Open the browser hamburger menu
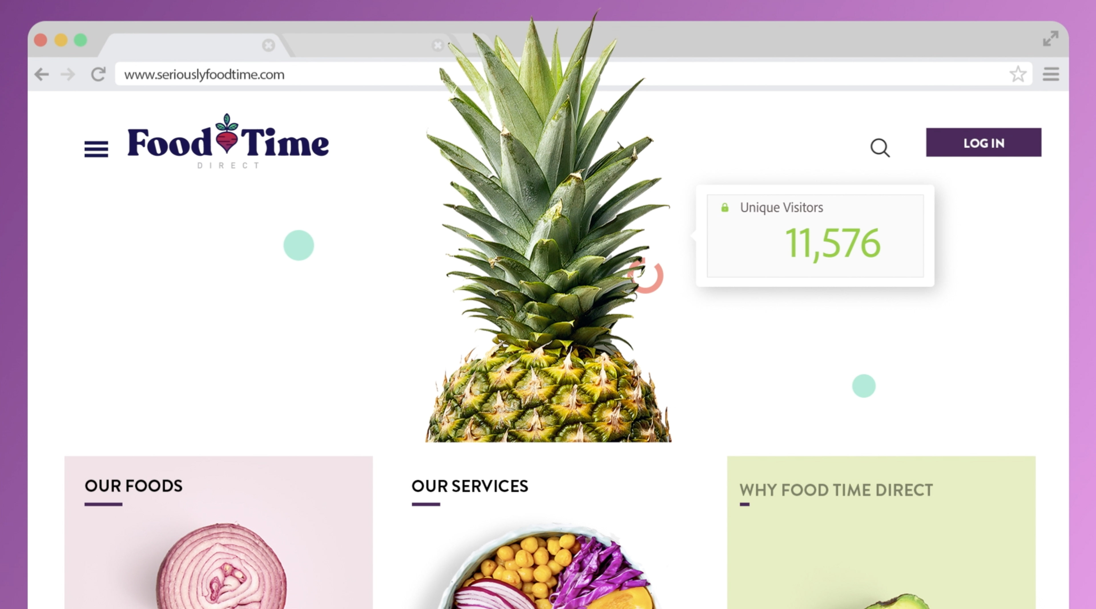1096x609 pixels. click(x=1050, y=74)
